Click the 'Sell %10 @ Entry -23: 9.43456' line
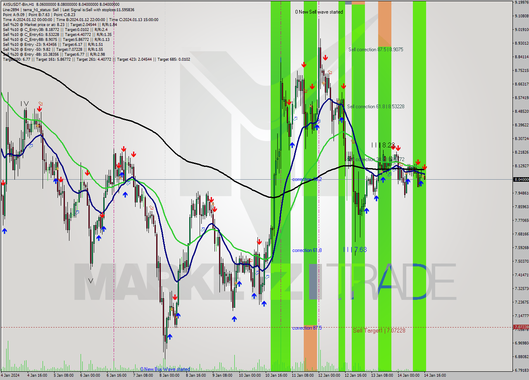Image resolution: width=529 pixels, height=380 pixels. (53, 44)
